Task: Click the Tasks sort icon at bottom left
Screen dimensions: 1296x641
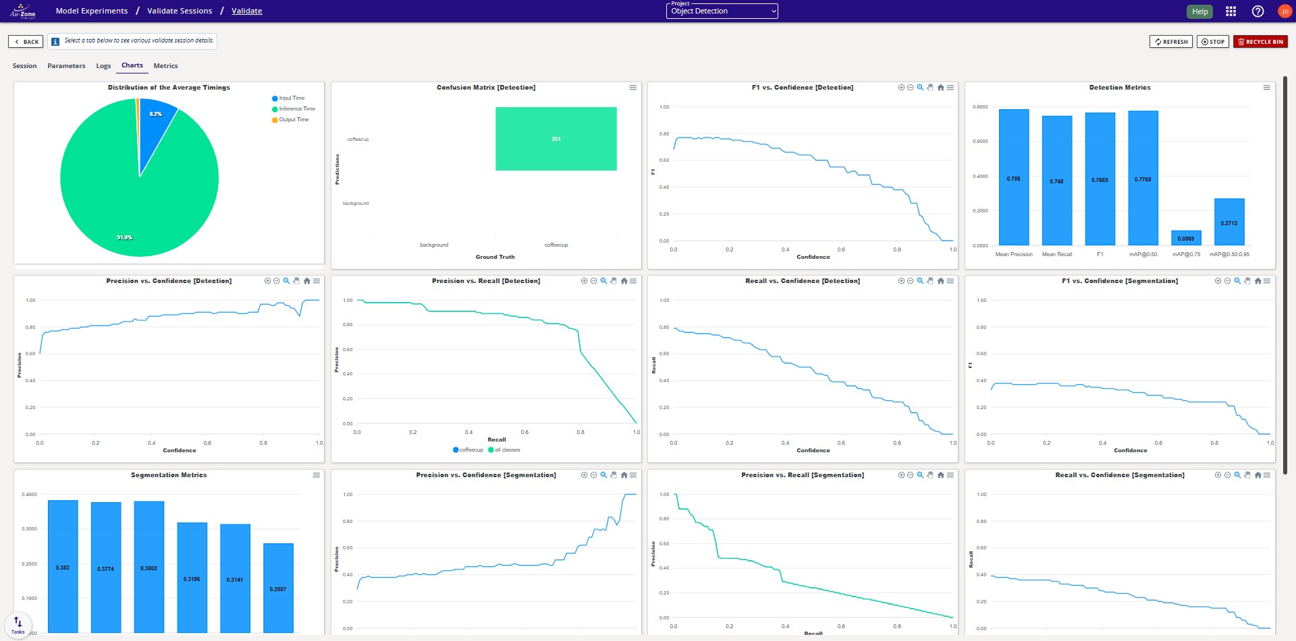Action: click(18, 623)
